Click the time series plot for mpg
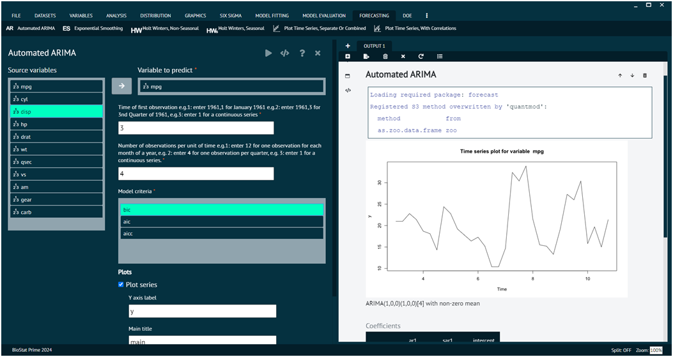This screenshot has height=357, width=673. click(x=497, y=219)
